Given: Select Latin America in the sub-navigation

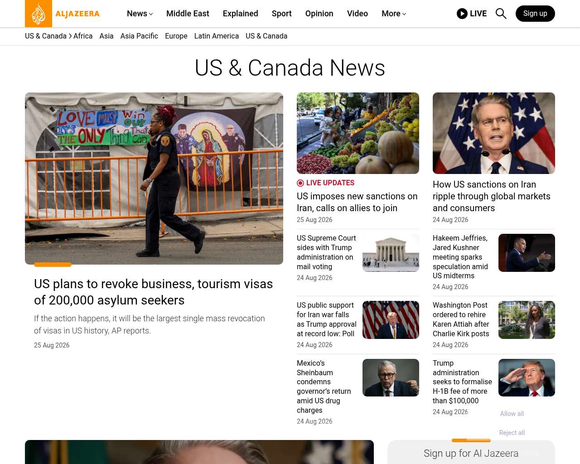Looking at the screenshot, I should (x=217, y=36).
